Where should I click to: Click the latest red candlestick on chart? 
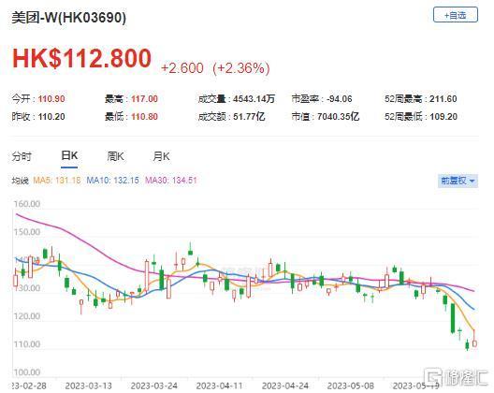pos(474,343)
